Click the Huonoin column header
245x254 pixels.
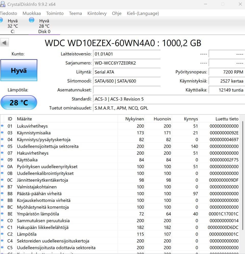tap(158, 119)
